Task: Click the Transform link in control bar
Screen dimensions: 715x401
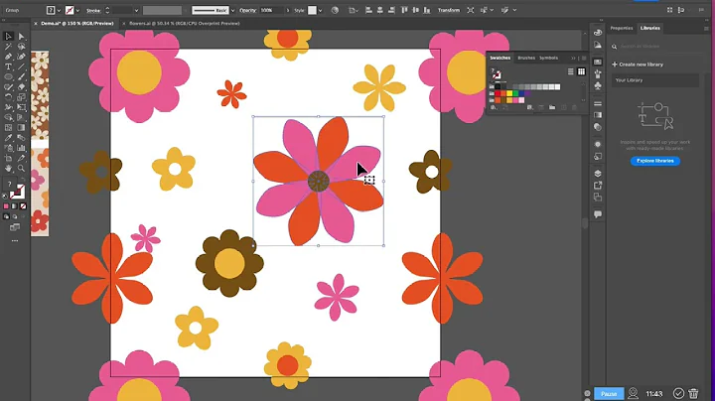Action: [x=449, y=10]
